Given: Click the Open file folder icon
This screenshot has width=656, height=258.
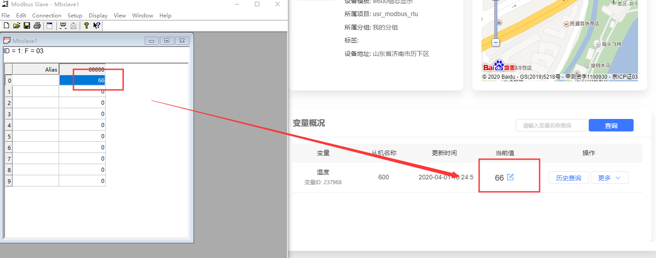Looking at the screenshot, I should (x=17, y=26).
